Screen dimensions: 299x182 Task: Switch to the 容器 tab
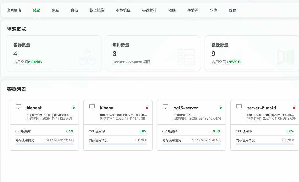point(74,10)
